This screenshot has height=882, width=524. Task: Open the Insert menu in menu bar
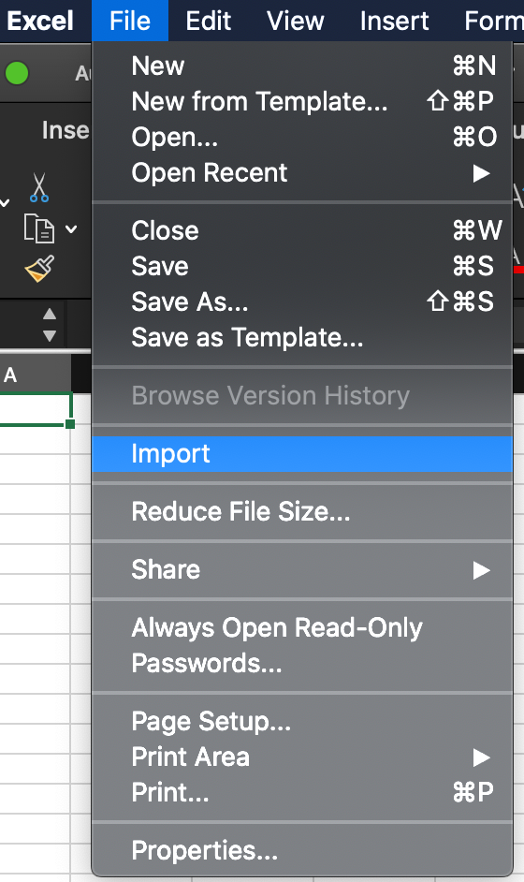394,21
